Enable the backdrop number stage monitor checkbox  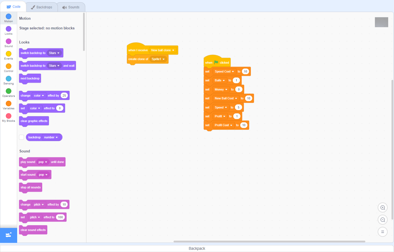click(x=21, y=137)
